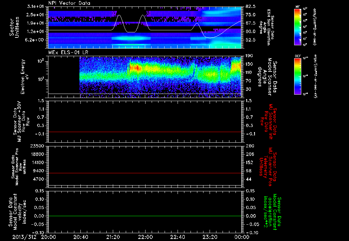Click the 00:00 end time label
The height and width of the screenshot is (241, 349).
pos(242,237)
